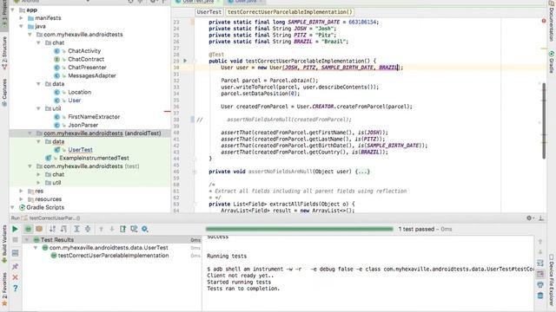
Task: Click the console up-arrow icon
Action: pos(540,242)
